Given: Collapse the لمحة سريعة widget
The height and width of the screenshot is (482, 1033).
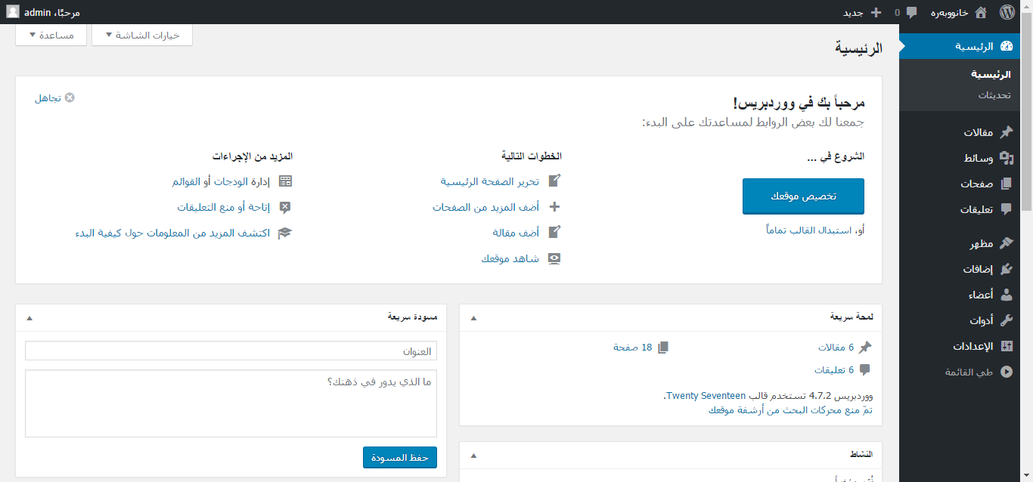Looking at the screenshot, I should click(x=474, y=318).
